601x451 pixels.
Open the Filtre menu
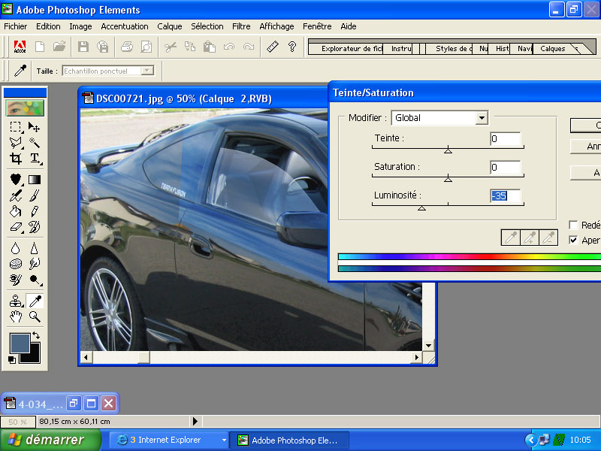pyautogui.click(x=241, y=26)
